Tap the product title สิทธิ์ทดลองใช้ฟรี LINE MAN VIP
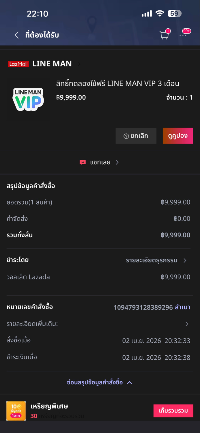The width and height of the screenshot is (200, 433). [x=118, y=83]
